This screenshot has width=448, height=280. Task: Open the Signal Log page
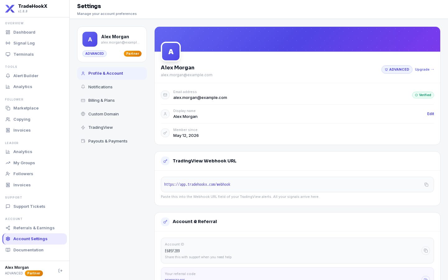click(x=35, y=43)
